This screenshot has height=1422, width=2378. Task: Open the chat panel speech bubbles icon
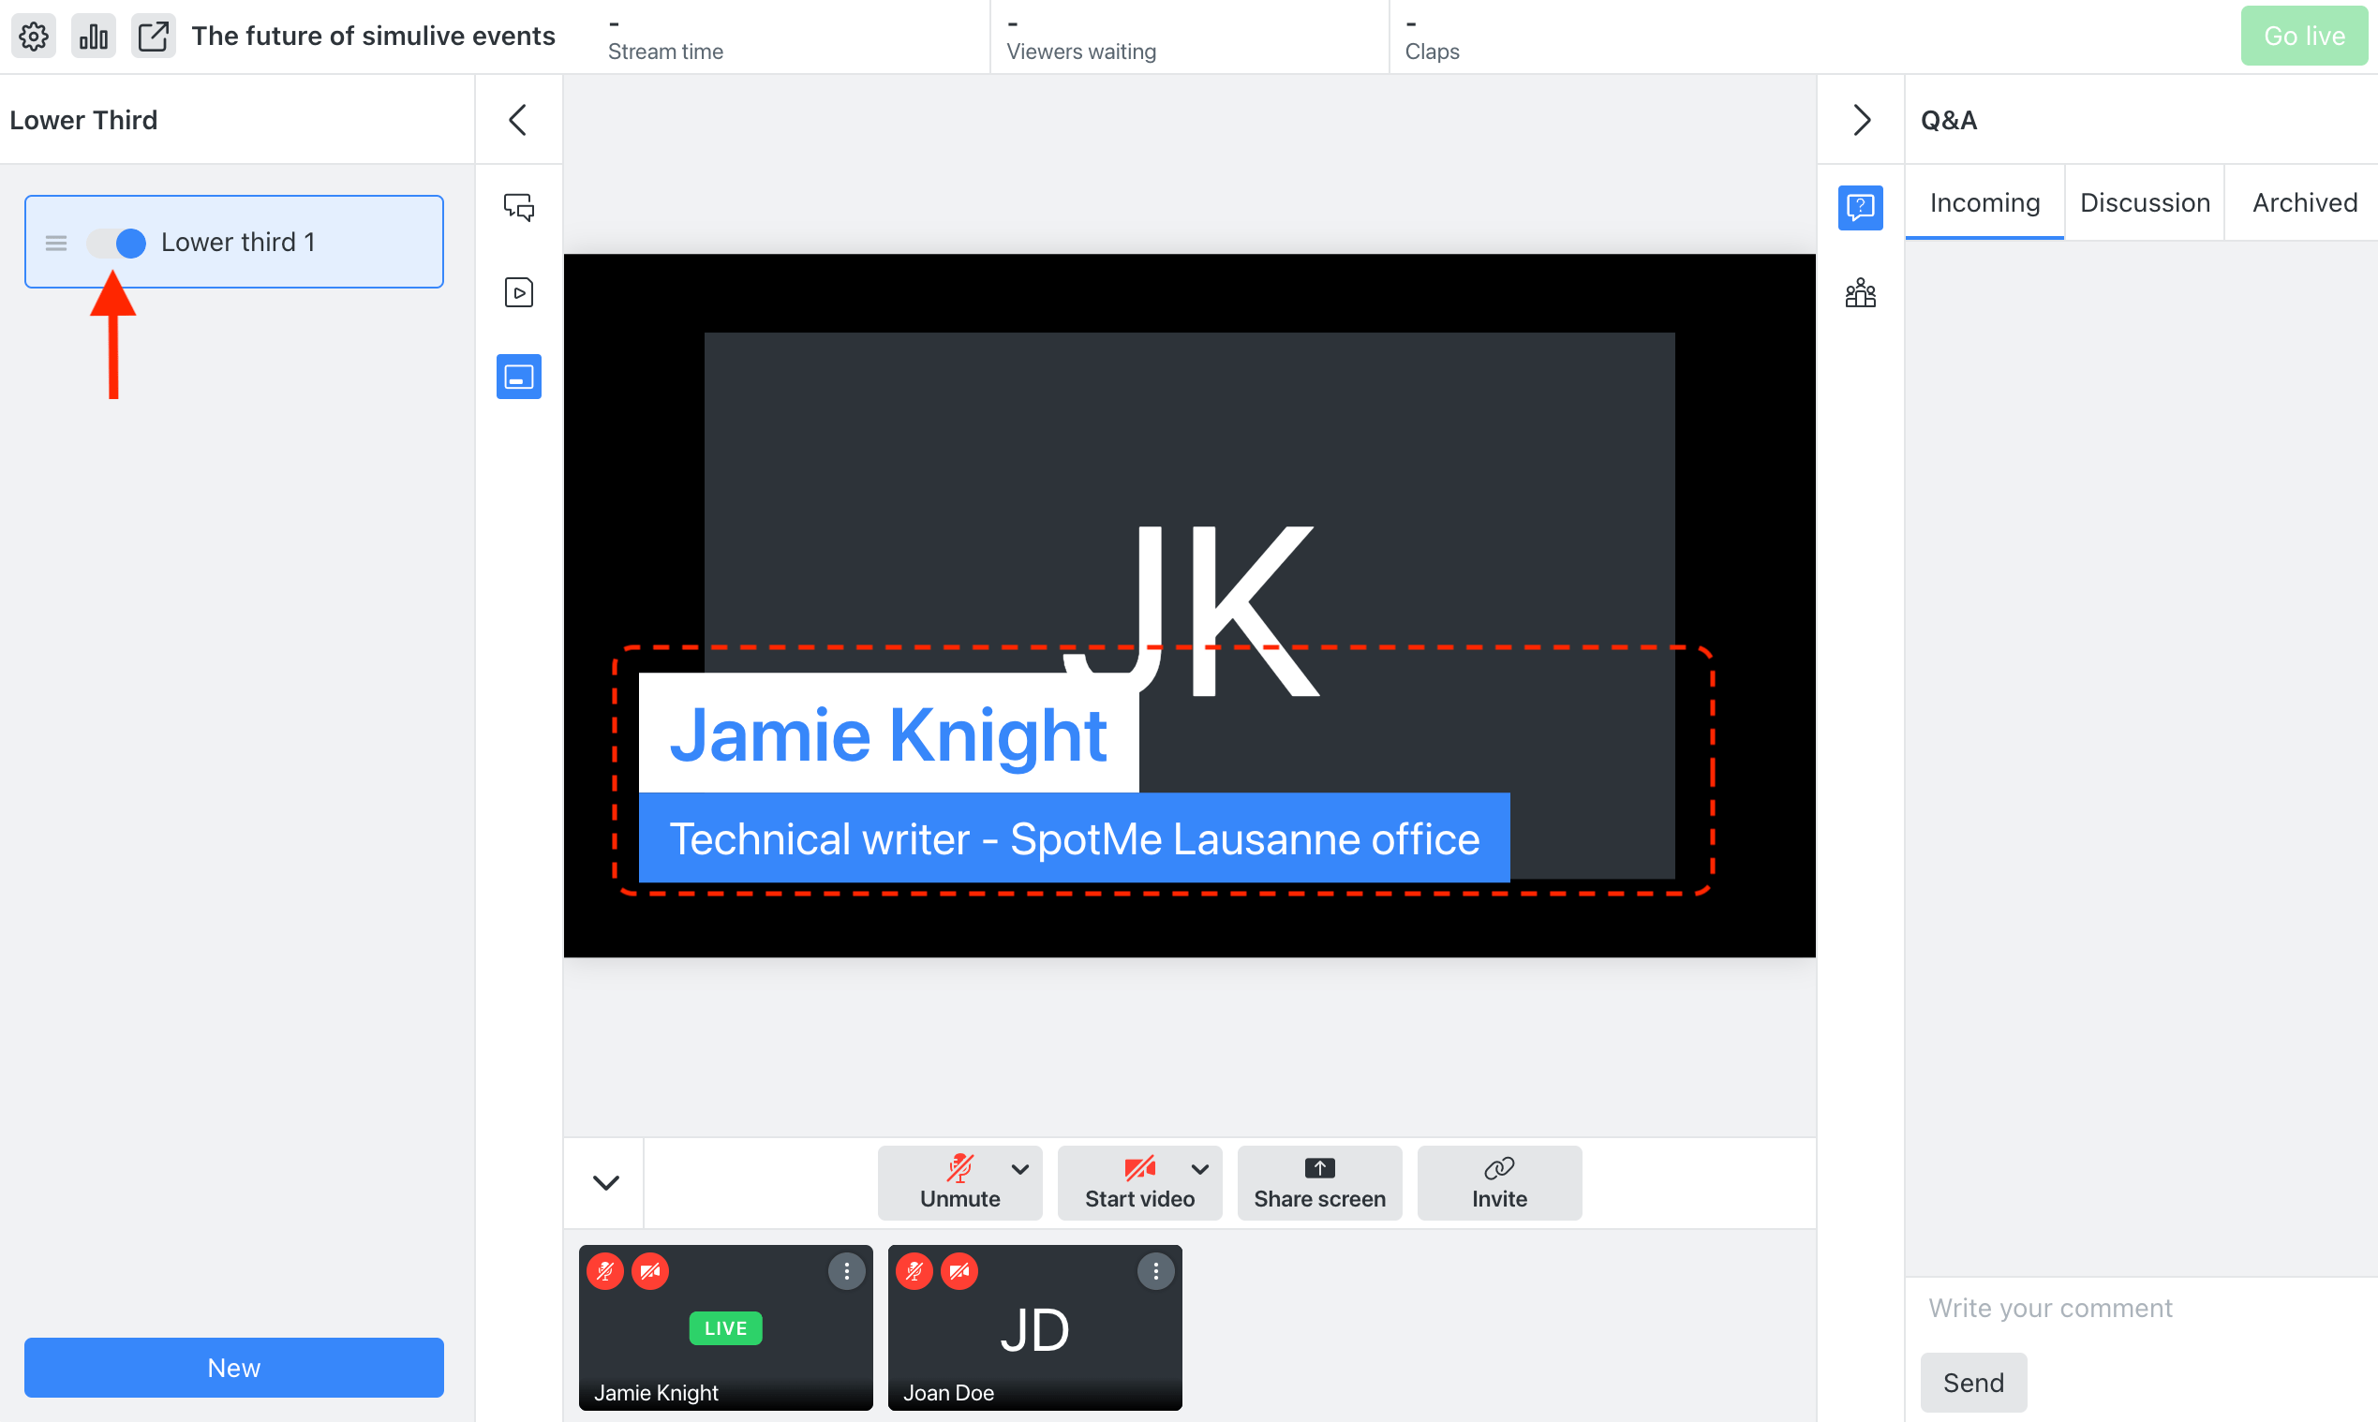click(x=517, y=207)
